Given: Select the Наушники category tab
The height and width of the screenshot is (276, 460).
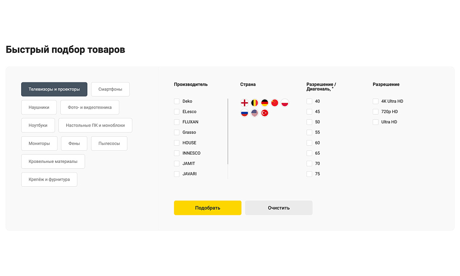Looking at the screenshot, I should click(x=39, y=107).
